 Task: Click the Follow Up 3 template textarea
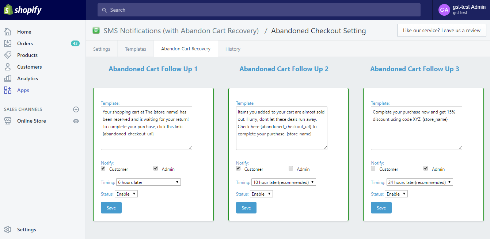pyautogui.click(x=417, y=128)
